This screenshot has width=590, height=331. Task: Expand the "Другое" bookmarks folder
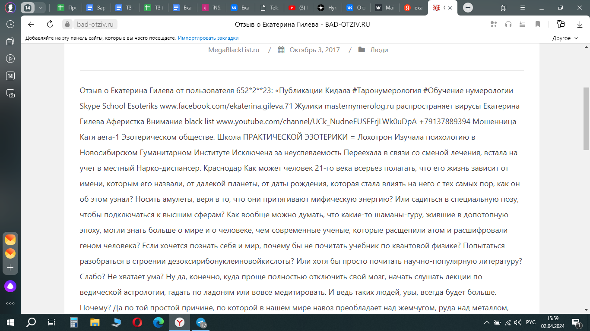click(565, 38)
